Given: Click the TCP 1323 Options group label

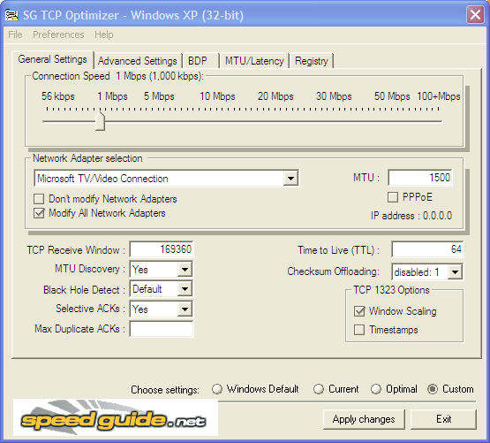Looking at the screenshot, I should click(x=391, y=290).
